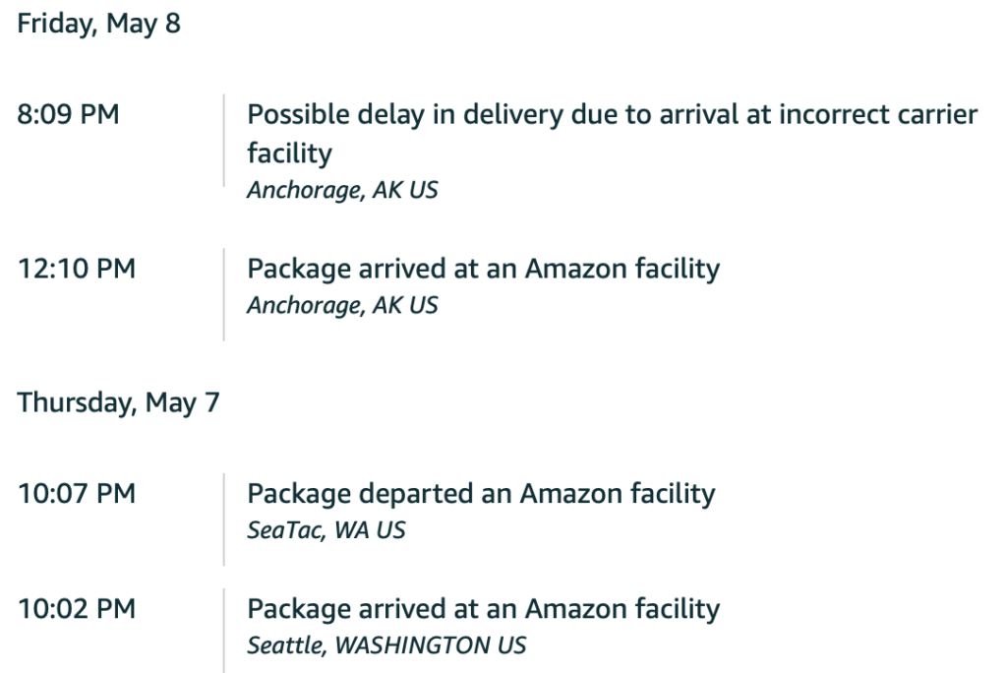Select the 10:07 PM timestamp
1007x673 pixels.
(77, 494)
